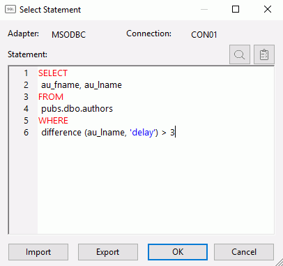This screenshot has height=266, width=283.
Task: Click the FROM keyword on line 3
Action: 51,97
